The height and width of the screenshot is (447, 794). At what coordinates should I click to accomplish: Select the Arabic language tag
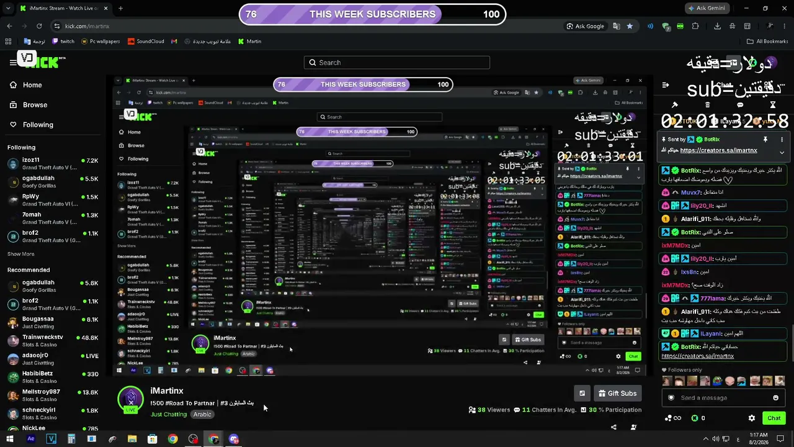click(202, 414)
